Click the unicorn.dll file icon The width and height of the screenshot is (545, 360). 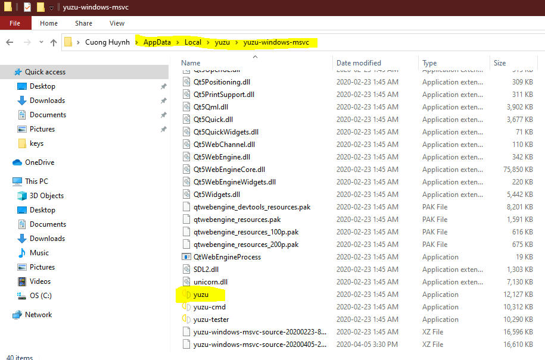pos(186,282)
